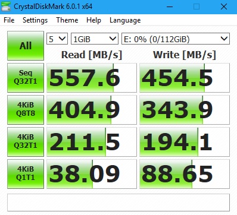The height and width of the screenshot is (215, 237).
Task: Open the Help menu
Action: pyautogui.click(x=93, y=20)
